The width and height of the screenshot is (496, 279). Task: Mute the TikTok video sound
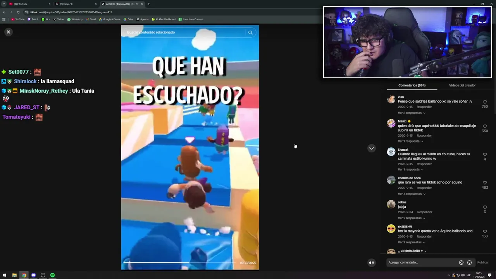(x=371, y=262)
